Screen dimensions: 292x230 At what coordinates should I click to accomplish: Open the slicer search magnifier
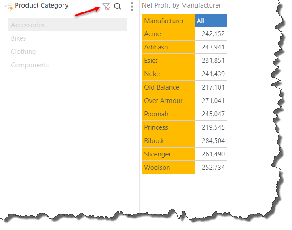point(118,6)
